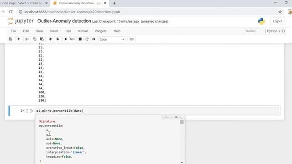Close the np.percentile signature tooltip

click(x=176, y=117)
